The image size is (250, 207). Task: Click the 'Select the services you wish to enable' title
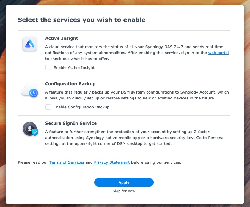coord(82,20)
